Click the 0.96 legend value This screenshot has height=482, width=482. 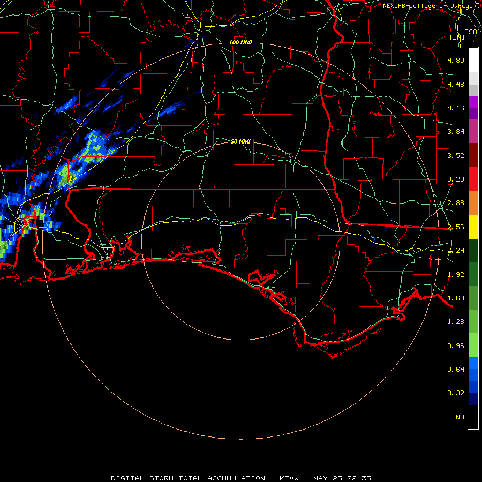click(x=456, y=346)
